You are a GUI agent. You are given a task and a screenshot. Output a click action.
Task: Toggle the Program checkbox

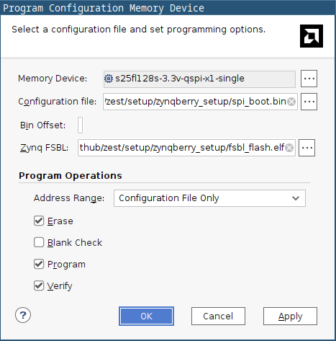39,264
